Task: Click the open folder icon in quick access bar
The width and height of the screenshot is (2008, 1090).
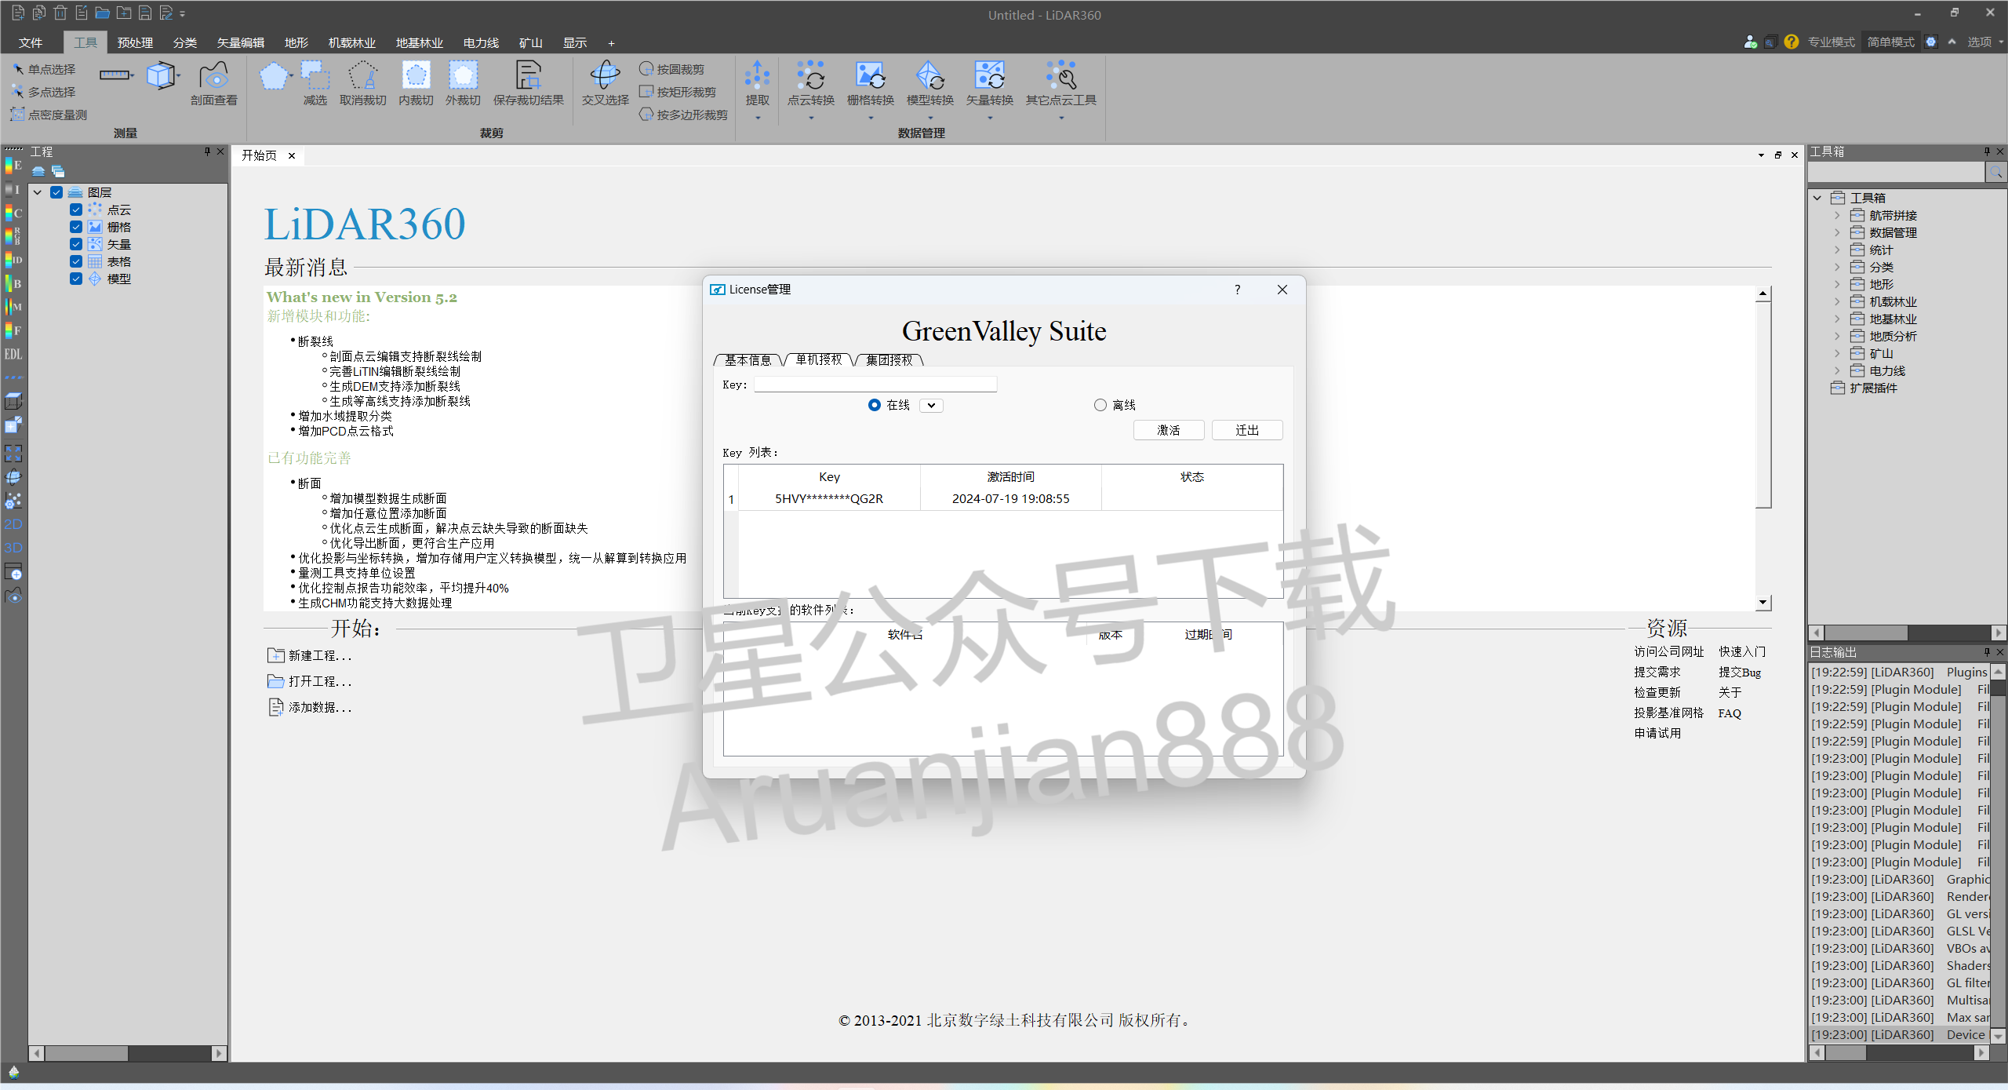Action: [x=102, y=13]
